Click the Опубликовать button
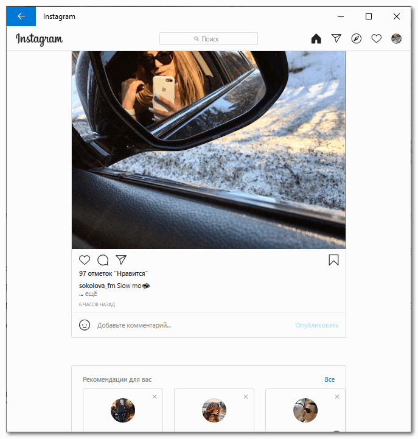Image resolution: width=418 pixels, height=439 pixels. click(317, 325)
